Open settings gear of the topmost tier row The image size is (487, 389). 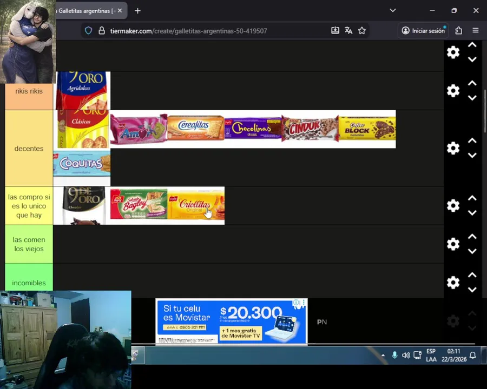[453, 52]
